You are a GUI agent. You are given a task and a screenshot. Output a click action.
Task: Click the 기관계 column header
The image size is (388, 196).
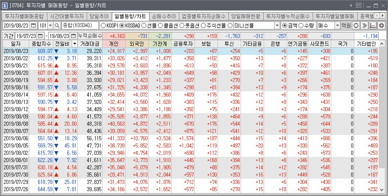coord(160,44)
